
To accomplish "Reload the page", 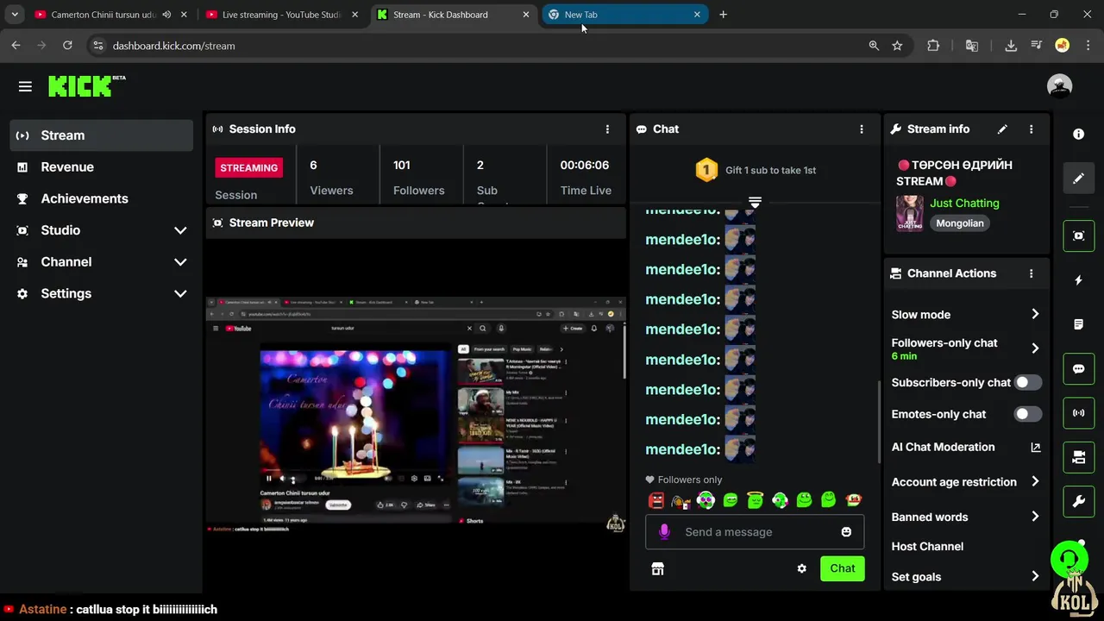I will coord(67,46).
